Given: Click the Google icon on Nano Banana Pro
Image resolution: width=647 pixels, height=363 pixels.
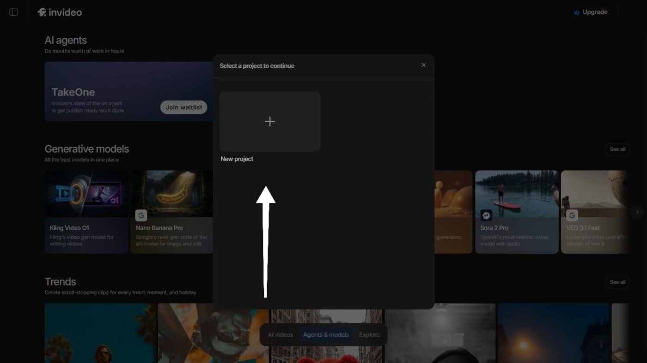Looking at the screenshot, I should tap(141, 215).
